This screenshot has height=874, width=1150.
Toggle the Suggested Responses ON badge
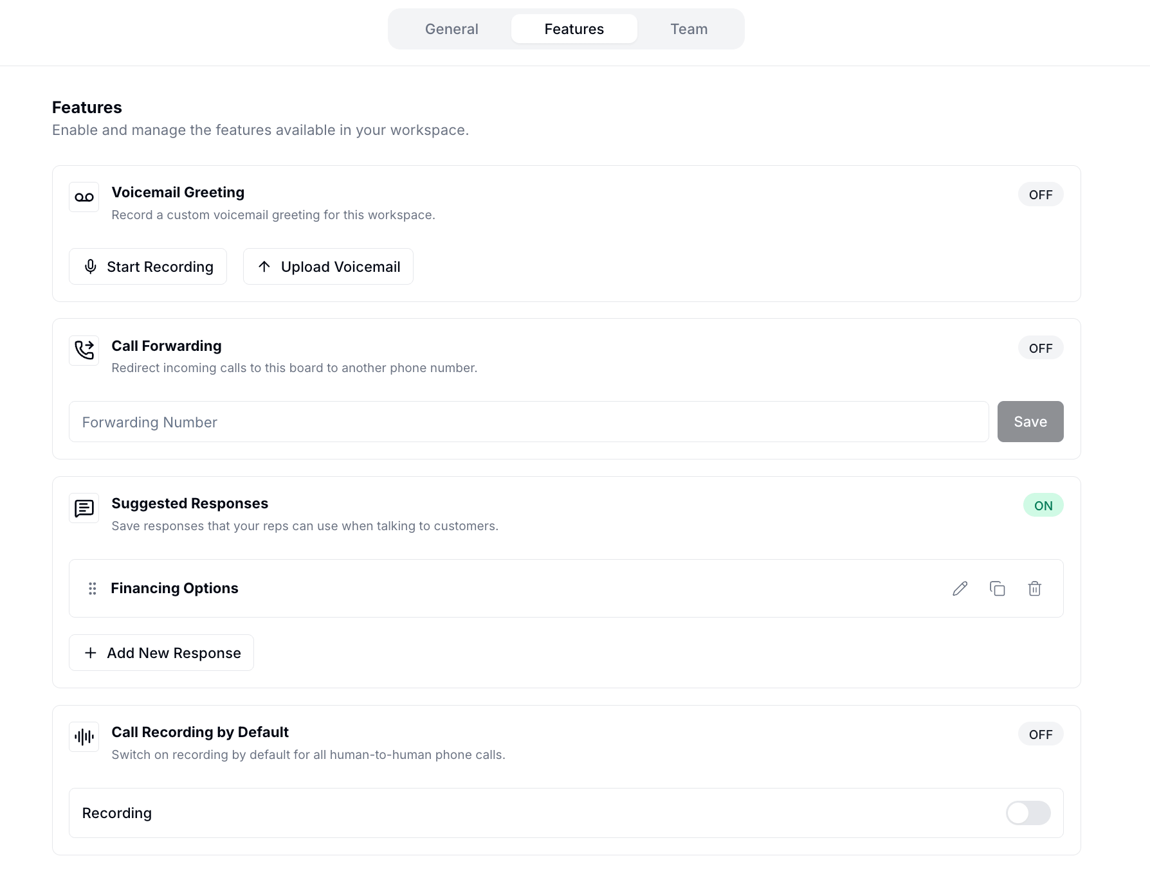pos(1043,506)
